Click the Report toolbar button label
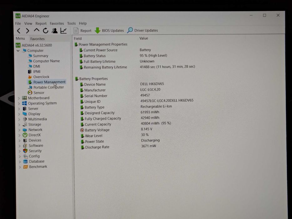The width and height of the screenshot is (292, 219). click(x=86, y=31)
